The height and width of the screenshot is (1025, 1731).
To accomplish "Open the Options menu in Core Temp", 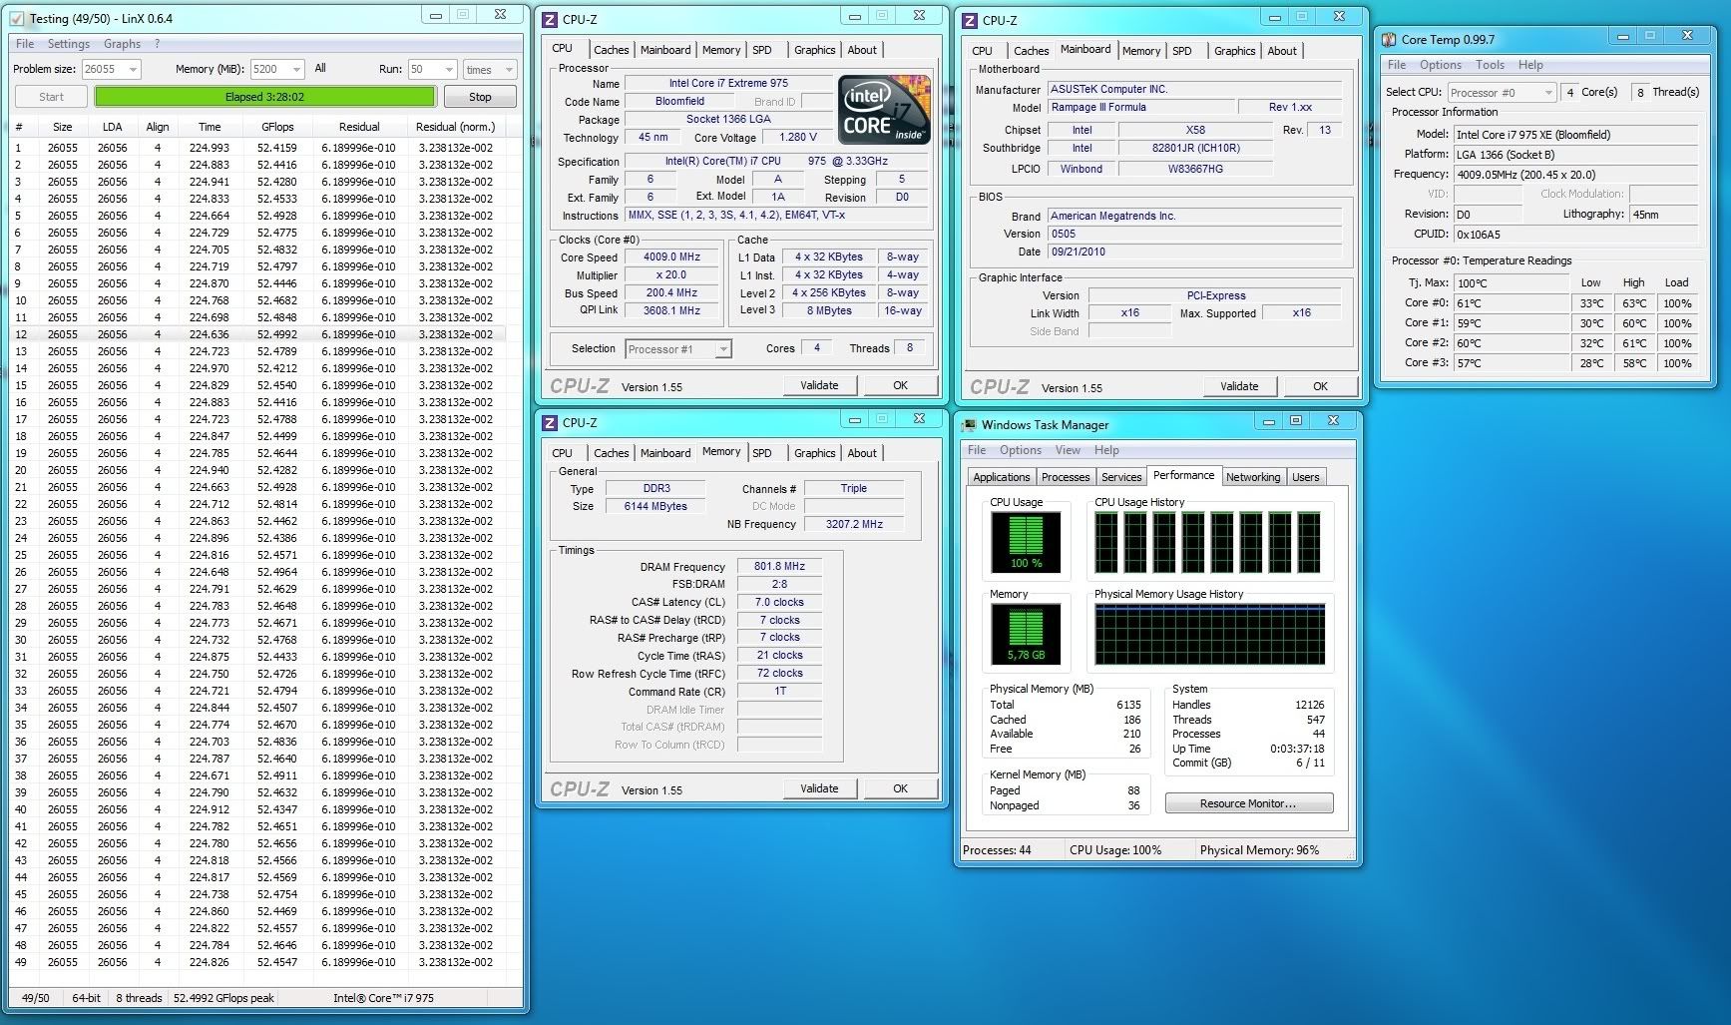I will tap(1441, 65).
